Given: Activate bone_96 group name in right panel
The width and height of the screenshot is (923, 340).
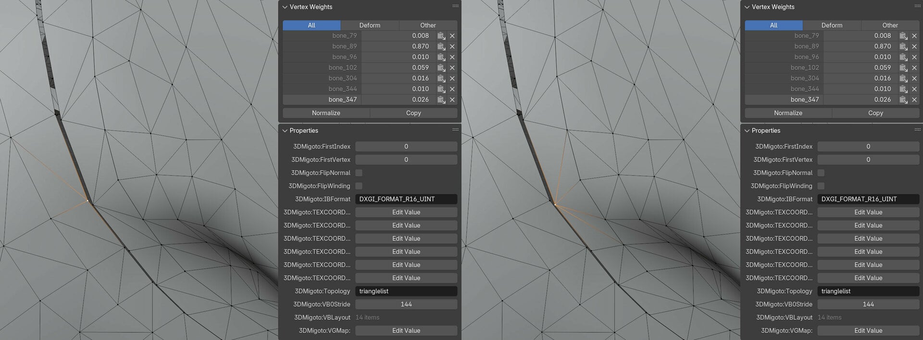Looking at the screenshot, I should pyautogui.click(x=784, y=57).
